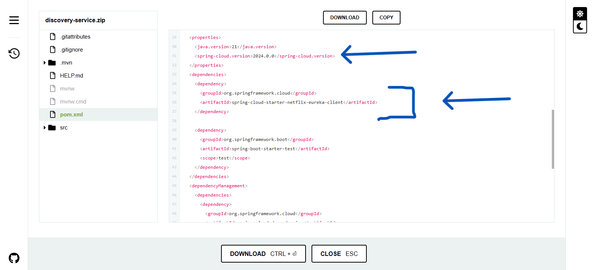Viewport: 593px width, 270px height.
Task: Open the hamburger menu icon
Action: point(14,20)
